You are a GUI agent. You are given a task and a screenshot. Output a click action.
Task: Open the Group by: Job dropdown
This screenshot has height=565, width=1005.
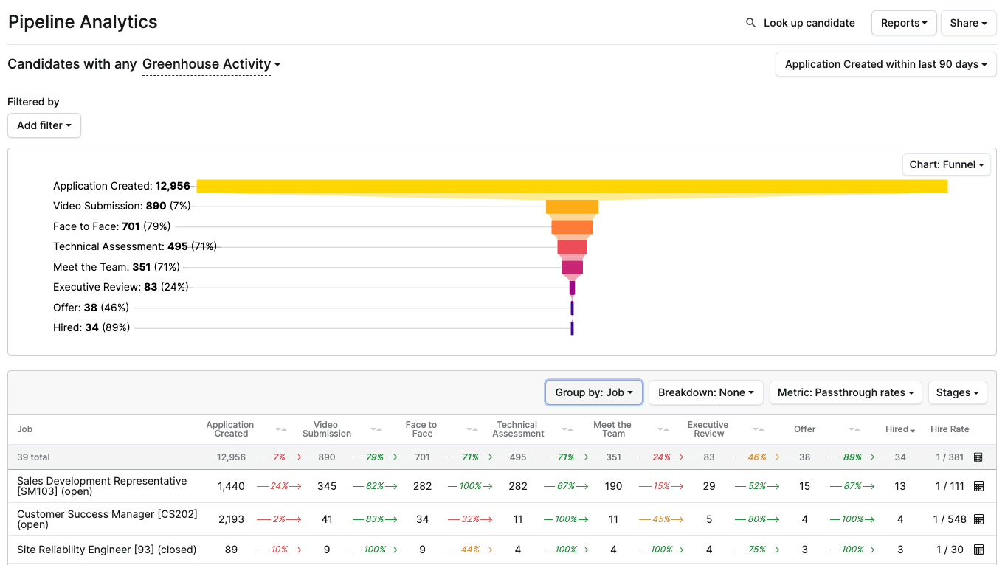593,392
